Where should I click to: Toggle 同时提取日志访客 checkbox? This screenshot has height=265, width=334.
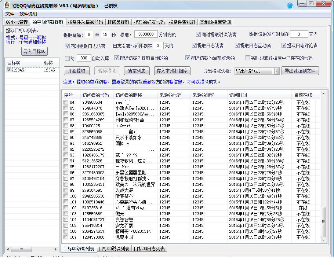click(67, 46)
